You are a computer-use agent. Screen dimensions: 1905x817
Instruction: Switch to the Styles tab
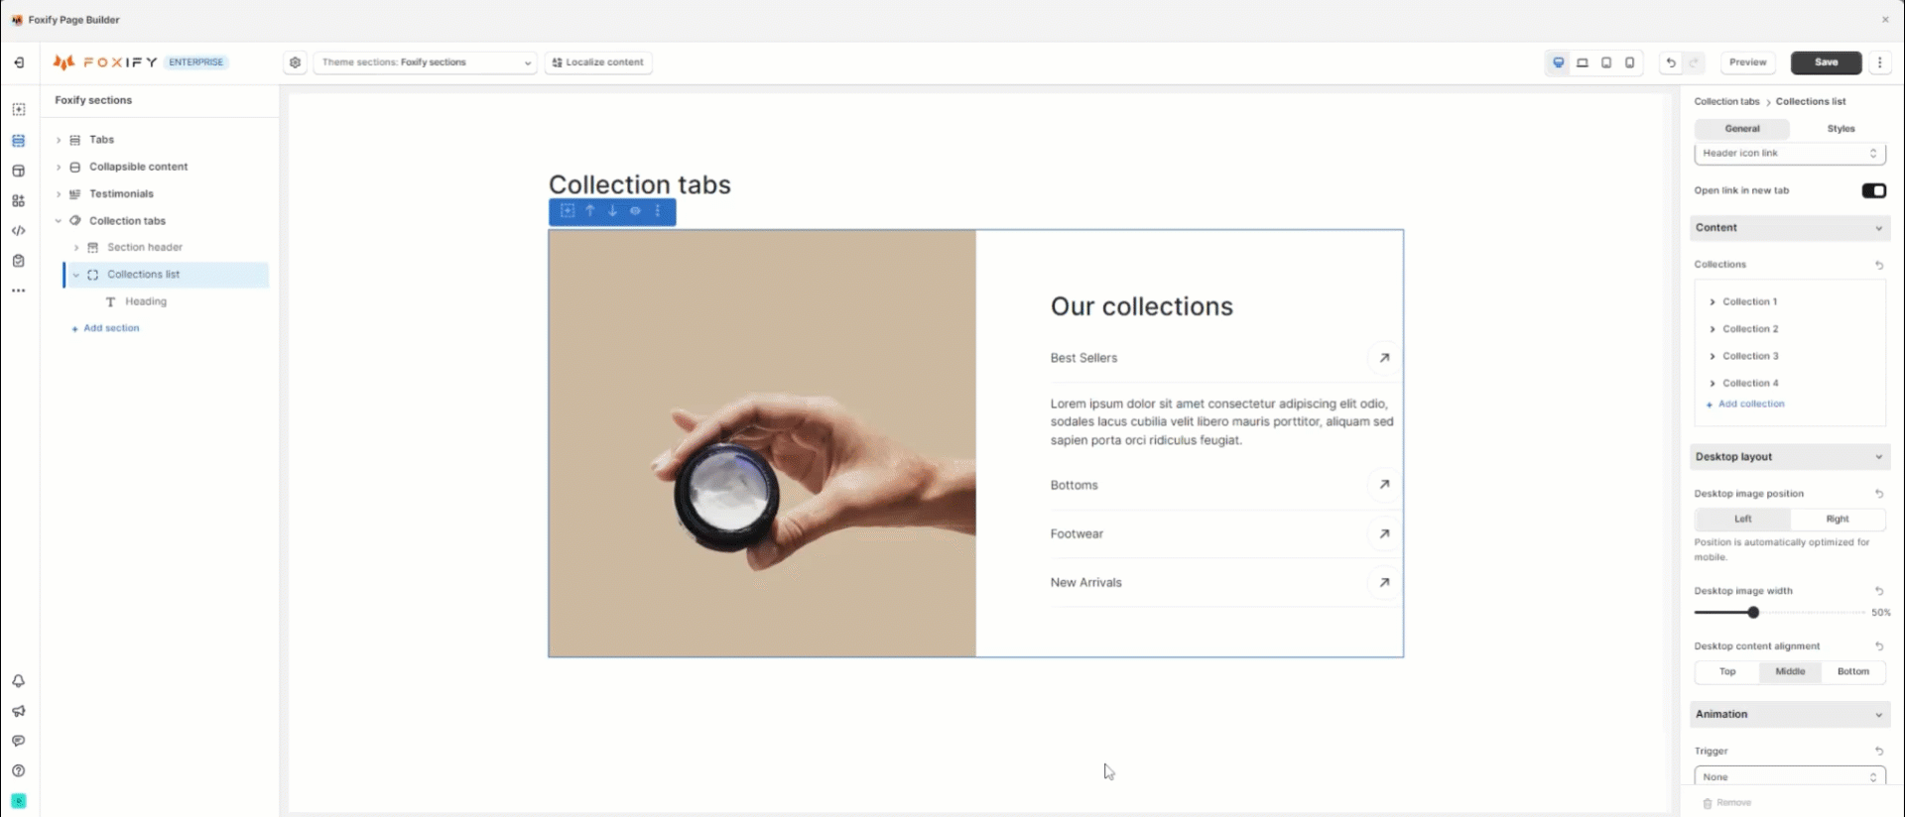click(x=1841, y=129)
